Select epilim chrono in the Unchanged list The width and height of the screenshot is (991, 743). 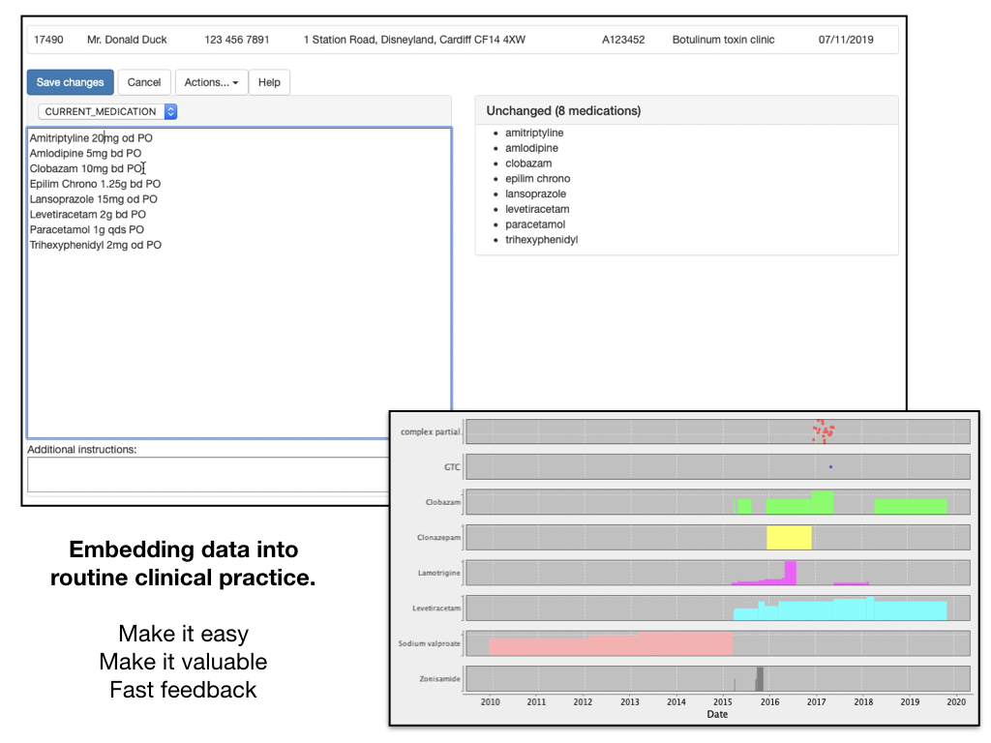(537, 179)
